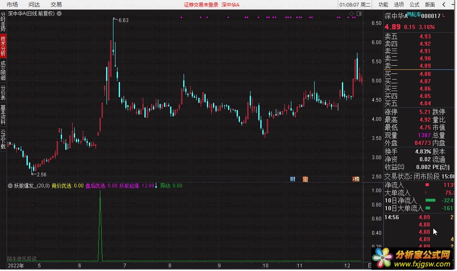
Task: Click the 2022年 date axis label
Action: tap(16, 265)
